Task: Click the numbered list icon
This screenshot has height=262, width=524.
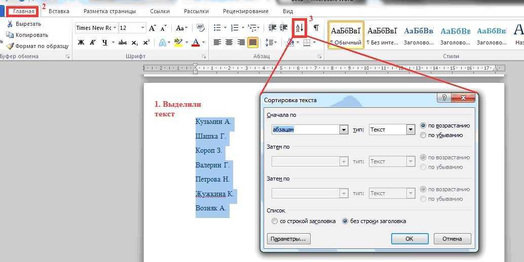Action: click(235, 28)
